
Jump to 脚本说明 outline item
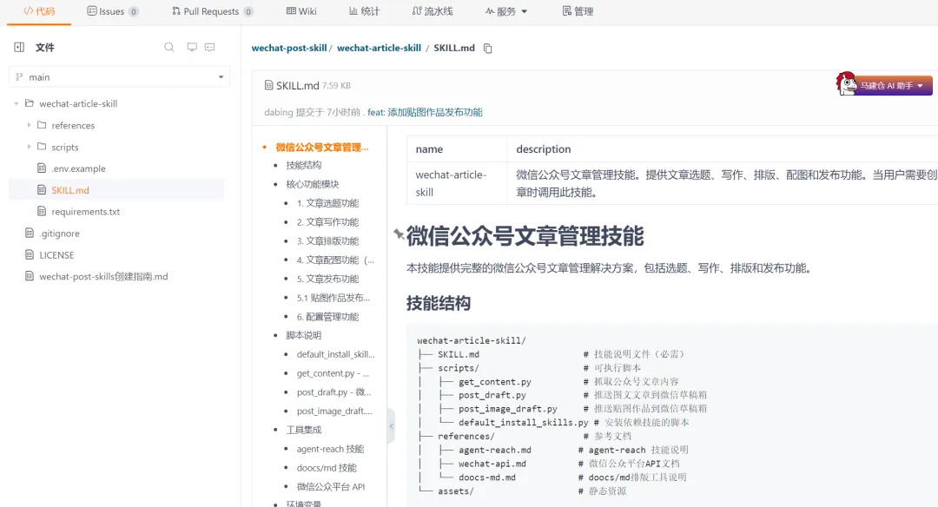303,335
